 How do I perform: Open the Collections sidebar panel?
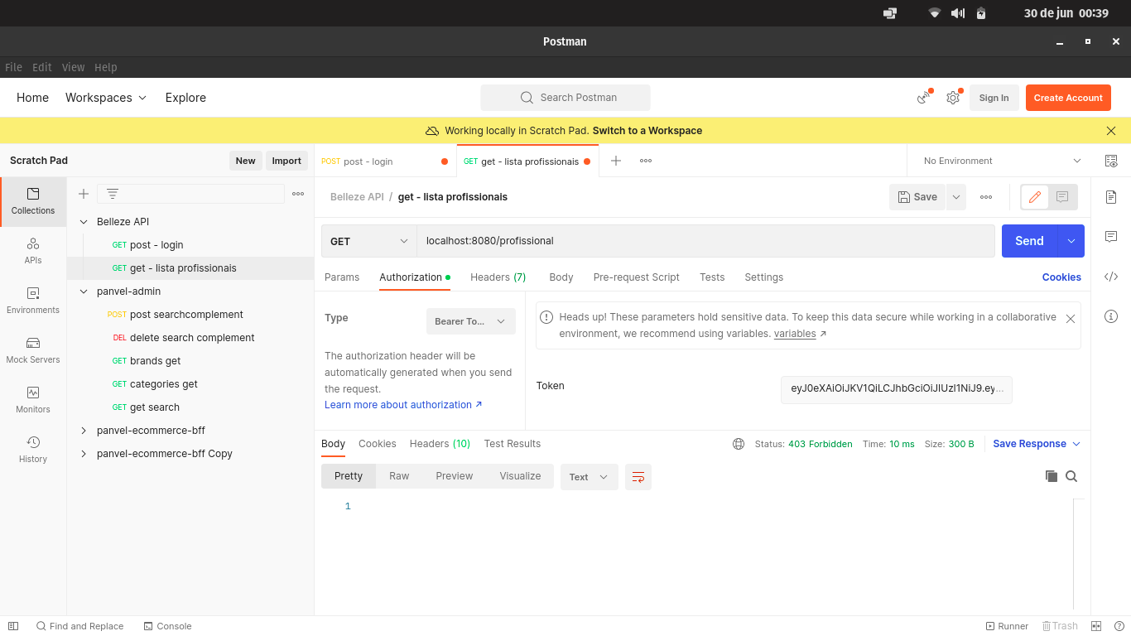(x=33, y=201)
